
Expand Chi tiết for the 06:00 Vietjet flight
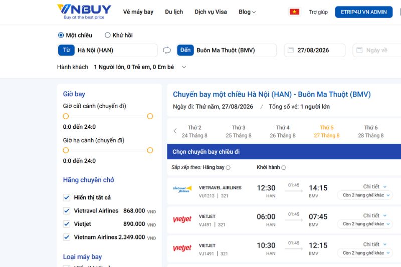(x=374, y=215)
